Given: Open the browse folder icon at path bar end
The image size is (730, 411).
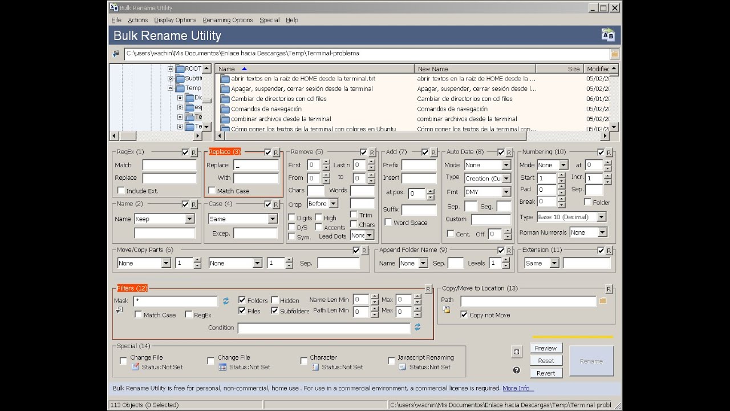Looking at the screenshot, I should click(x=614, y=54).
